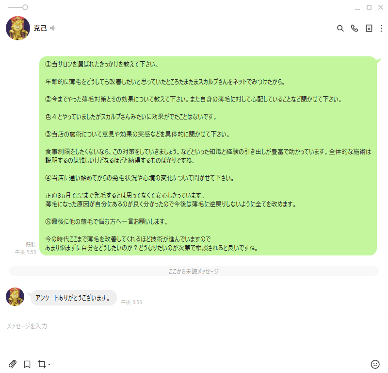Open the three-dot more options menu
The height and width of the screenshot is (373, 388).
[x=381, y=28]
